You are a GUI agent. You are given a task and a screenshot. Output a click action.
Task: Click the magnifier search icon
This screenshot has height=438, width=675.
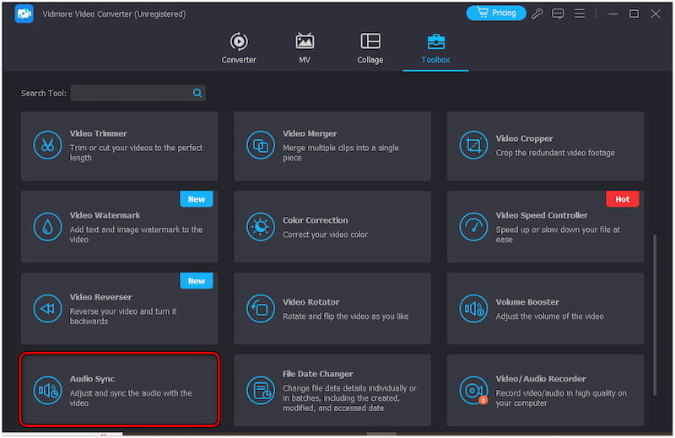tap(197, 93)
